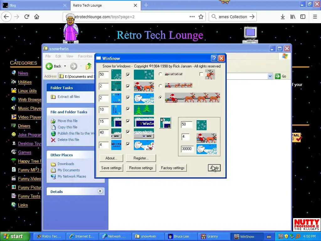Click the large snowflakes preview image
The height and width of the screenshot is (241, 321).
tap(144, 74)
